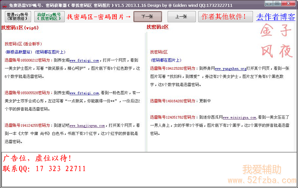Screen dimensions: 298x188
Task: Open 作者其他软件 button
Action: click(225, 17)
